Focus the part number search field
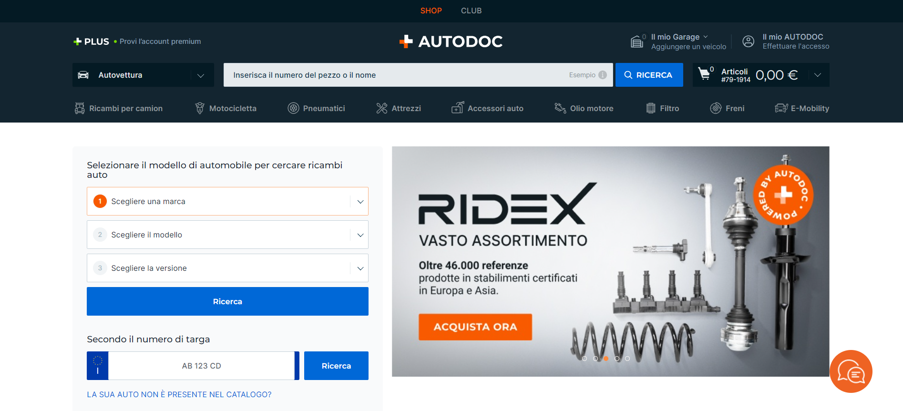 point(418,75)
